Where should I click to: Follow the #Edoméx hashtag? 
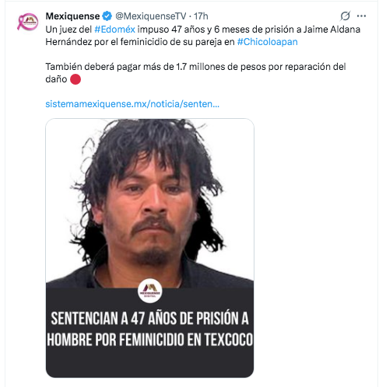click(114, 30)
